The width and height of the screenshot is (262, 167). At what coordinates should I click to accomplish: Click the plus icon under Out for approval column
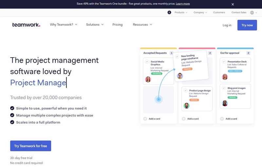[x=222, y=119]
